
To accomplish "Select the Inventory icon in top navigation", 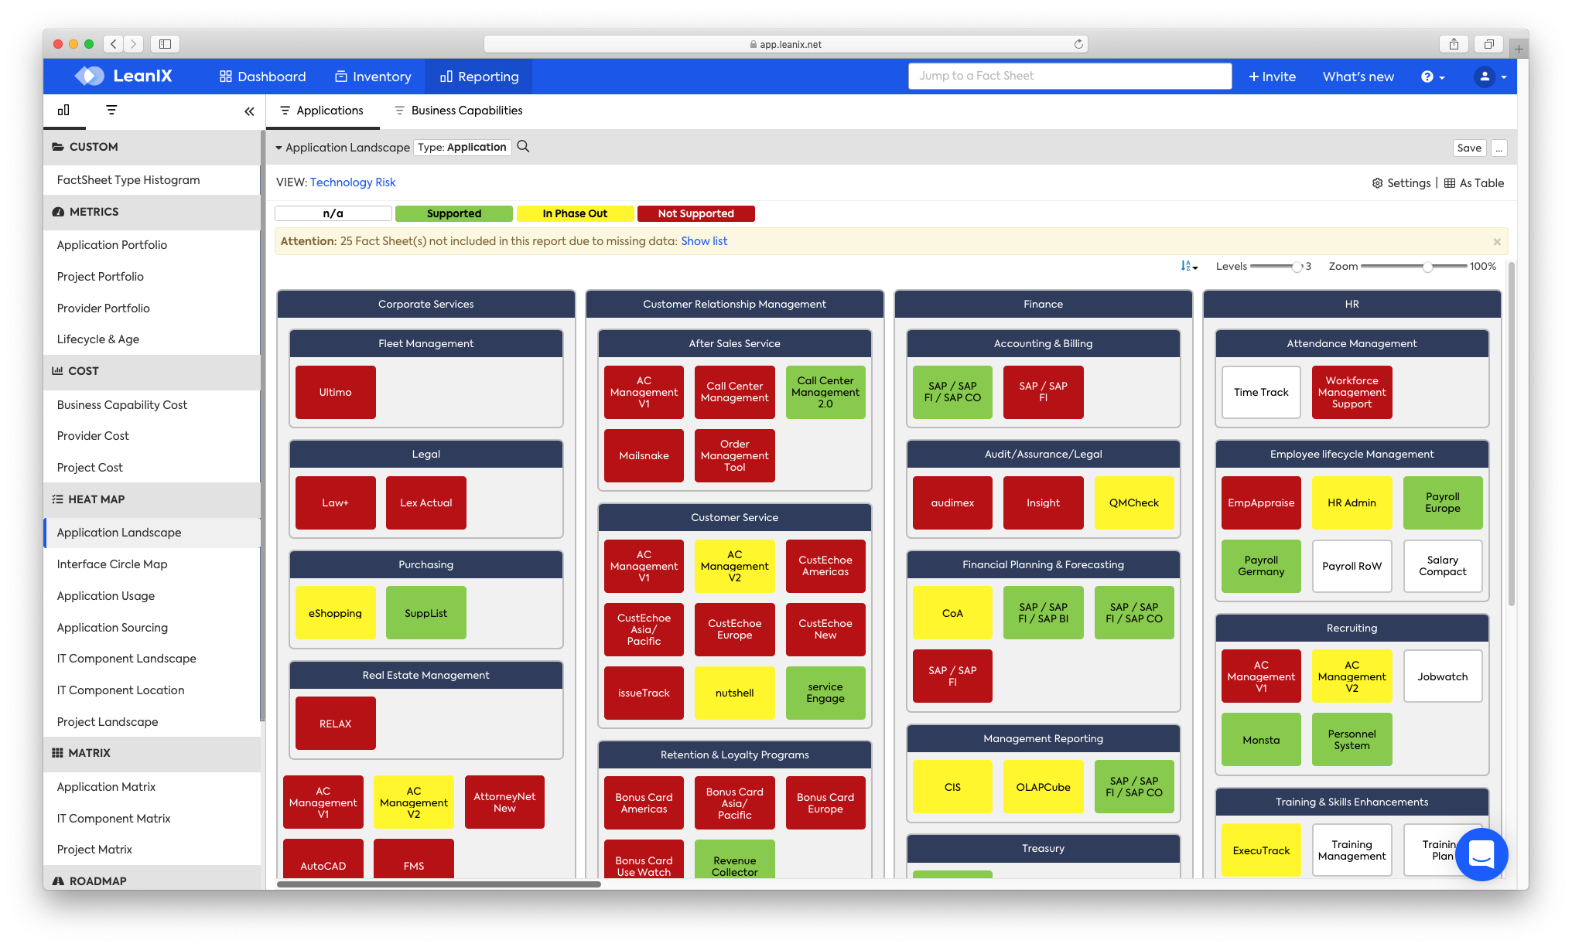I will coord(340,77).
